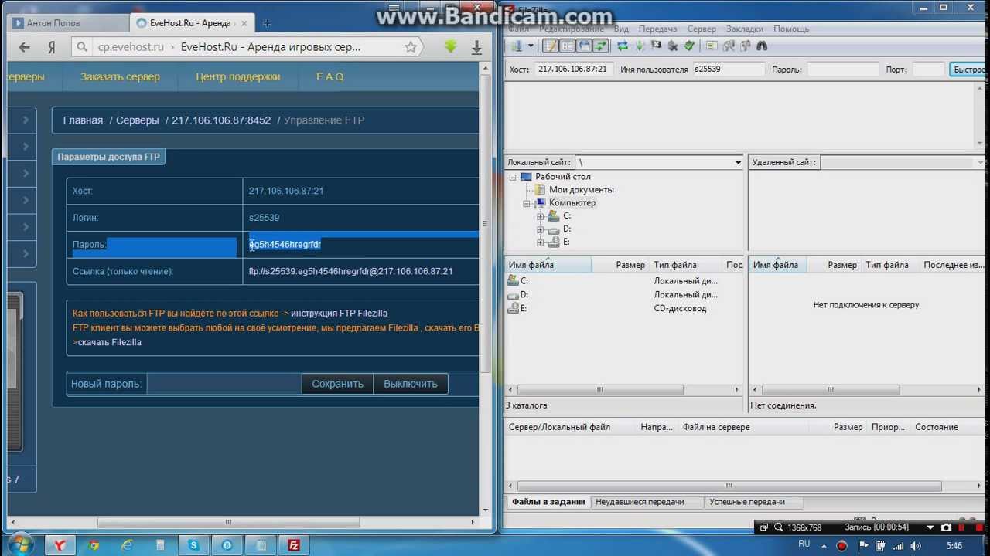Click the Серверы breadcrumb link
The height and width of the screenshot is (556, 990).
click(x=138, y=120)
